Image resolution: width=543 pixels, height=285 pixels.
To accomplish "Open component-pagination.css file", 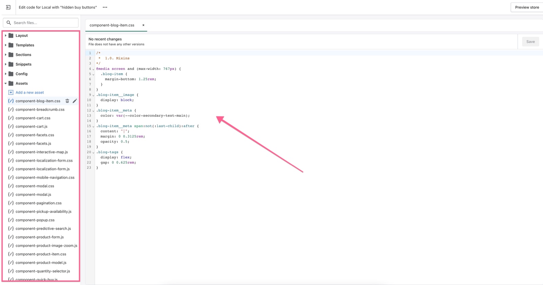I will [x=39, y=203].
